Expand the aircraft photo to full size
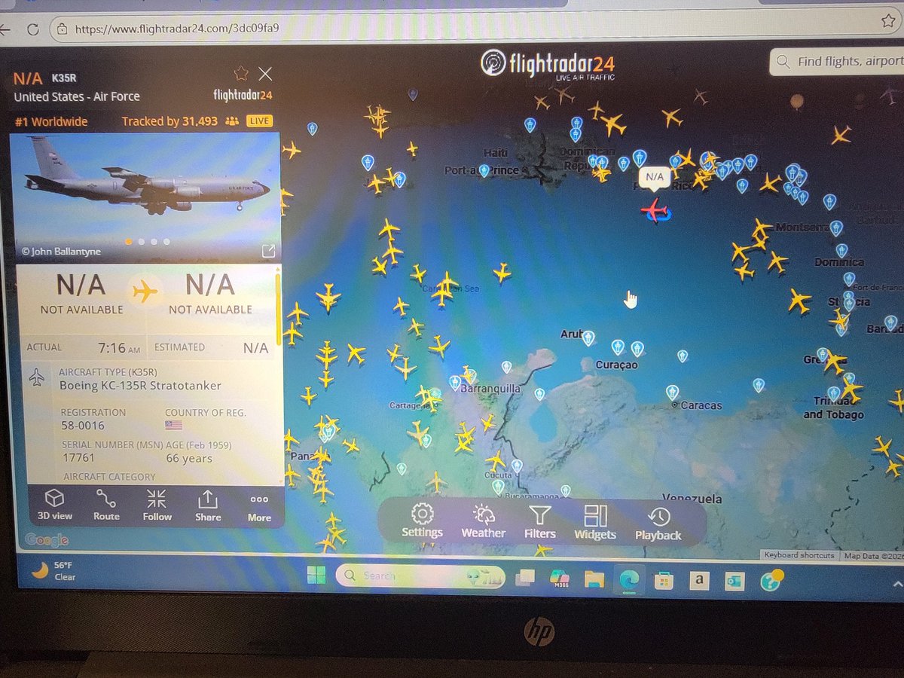 pyautogui.click(x=268, y=251)
